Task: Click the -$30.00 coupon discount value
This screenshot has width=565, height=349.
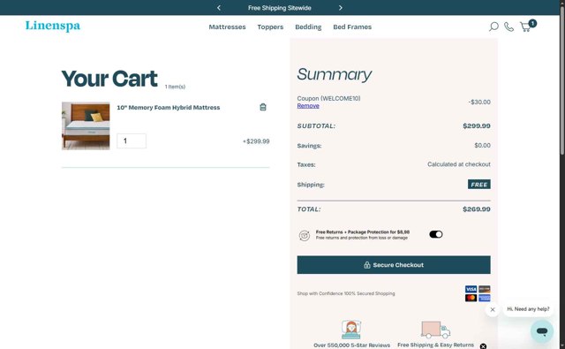Action: (479, 102)
